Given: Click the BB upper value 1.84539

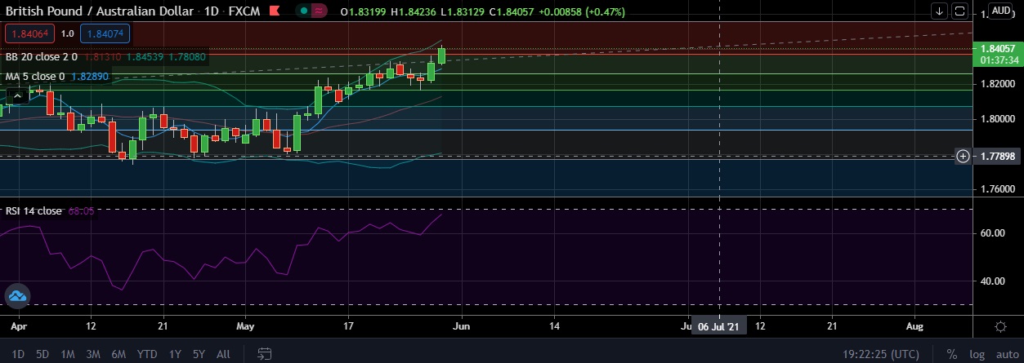Looking at the screenshot, I should tap(145, 57).
